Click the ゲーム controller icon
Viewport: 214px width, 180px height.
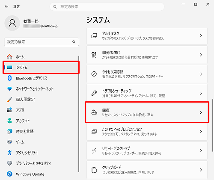(9, 142)
